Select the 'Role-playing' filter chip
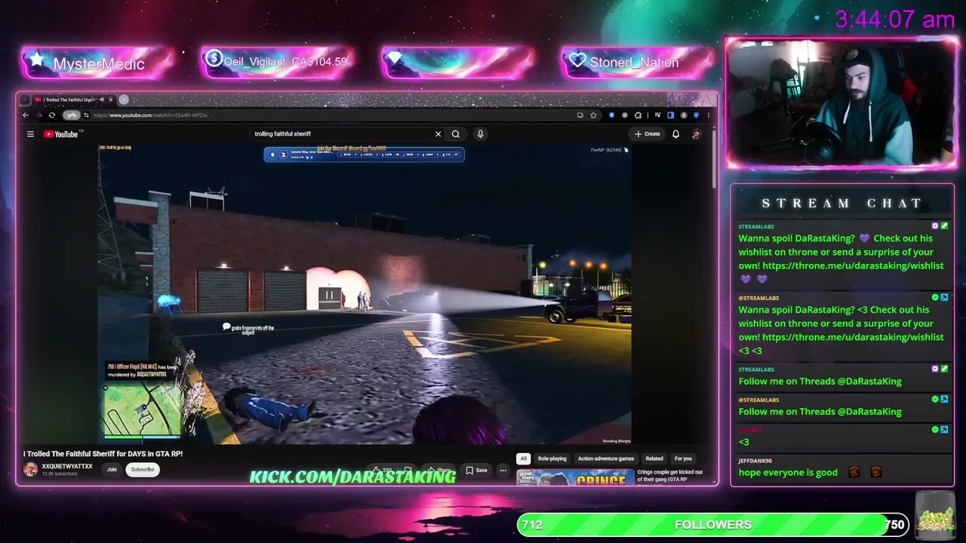Screen dimensions: 966x543 [552, 459]
